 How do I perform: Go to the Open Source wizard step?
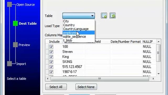25,5
